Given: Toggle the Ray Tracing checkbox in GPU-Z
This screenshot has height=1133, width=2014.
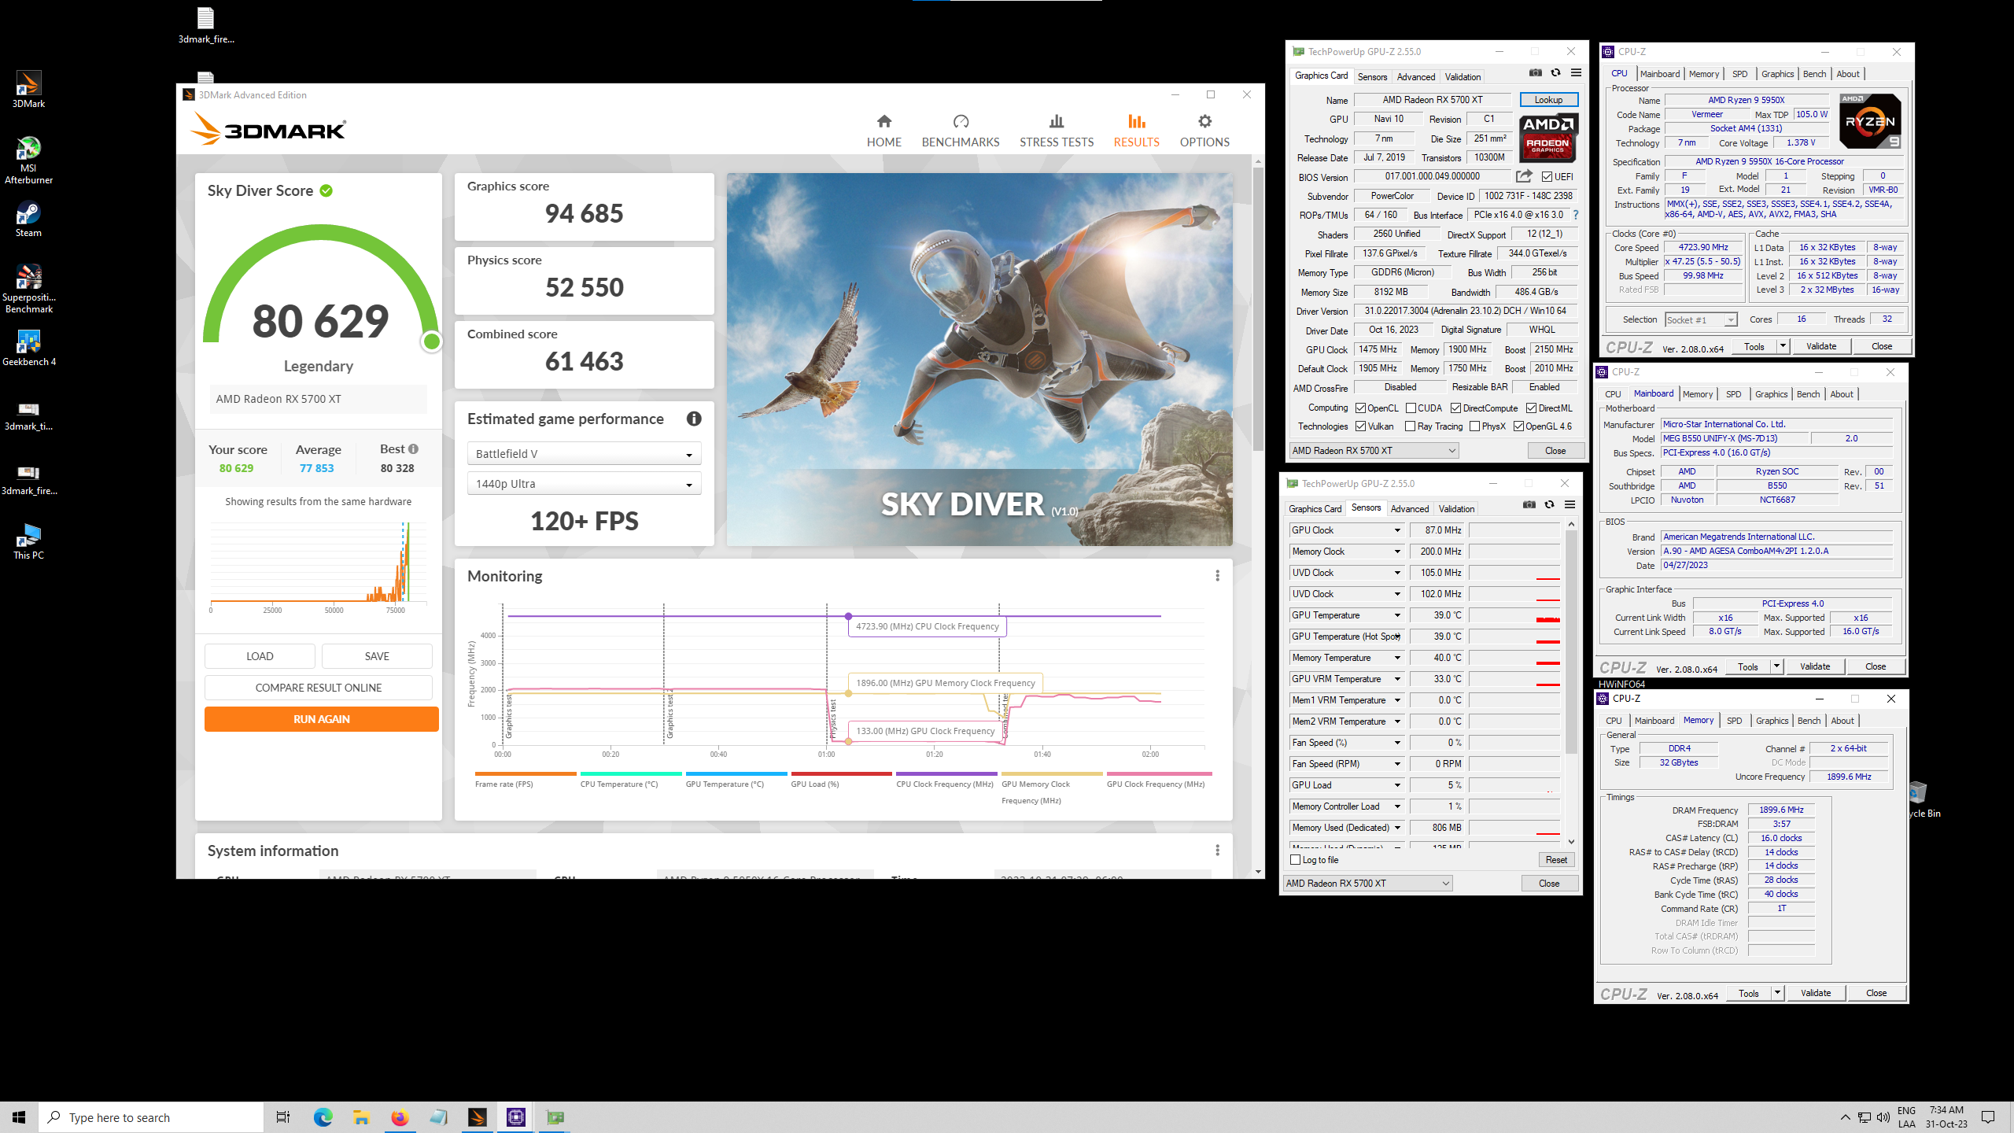Looking at the screenshot, I should 1410,426.
